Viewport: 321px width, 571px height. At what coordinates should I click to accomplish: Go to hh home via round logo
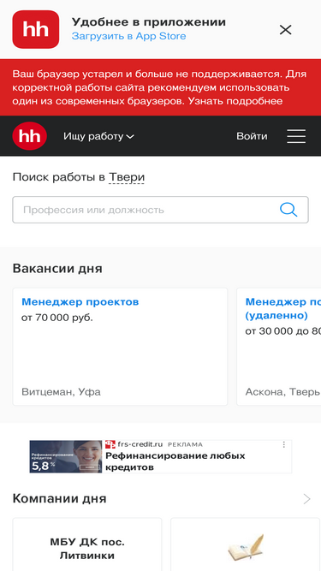[29, 136]
